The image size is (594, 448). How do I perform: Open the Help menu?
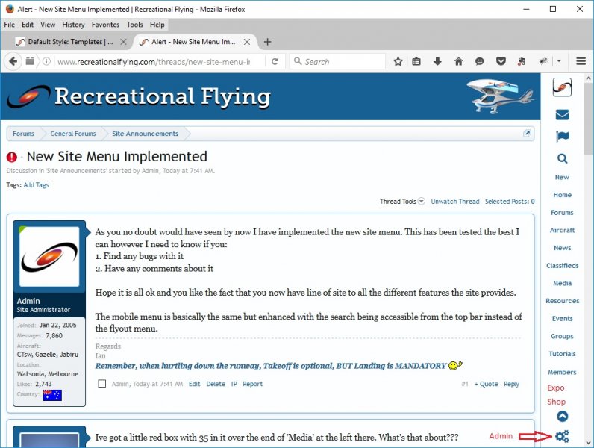pos(157,25)
